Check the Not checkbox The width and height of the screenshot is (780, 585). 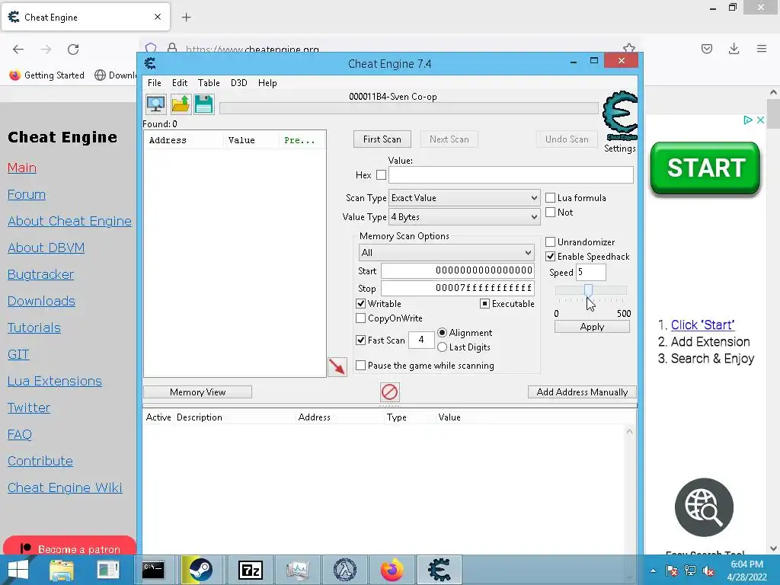[550, 213]
